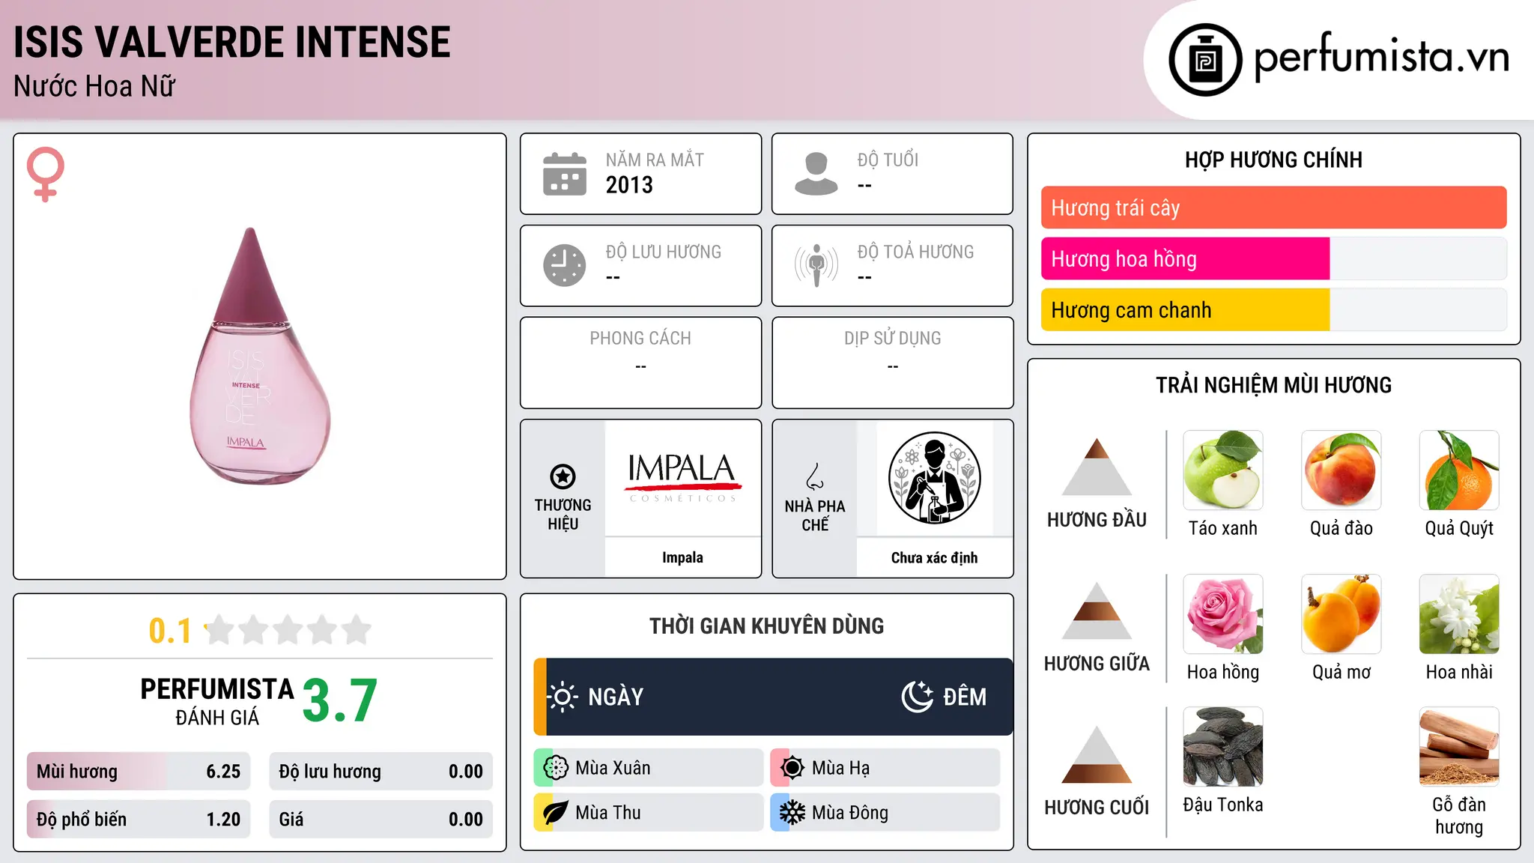Open the Đậu Tonka note image
The image size is (1534, 863).
point(1223,747)
